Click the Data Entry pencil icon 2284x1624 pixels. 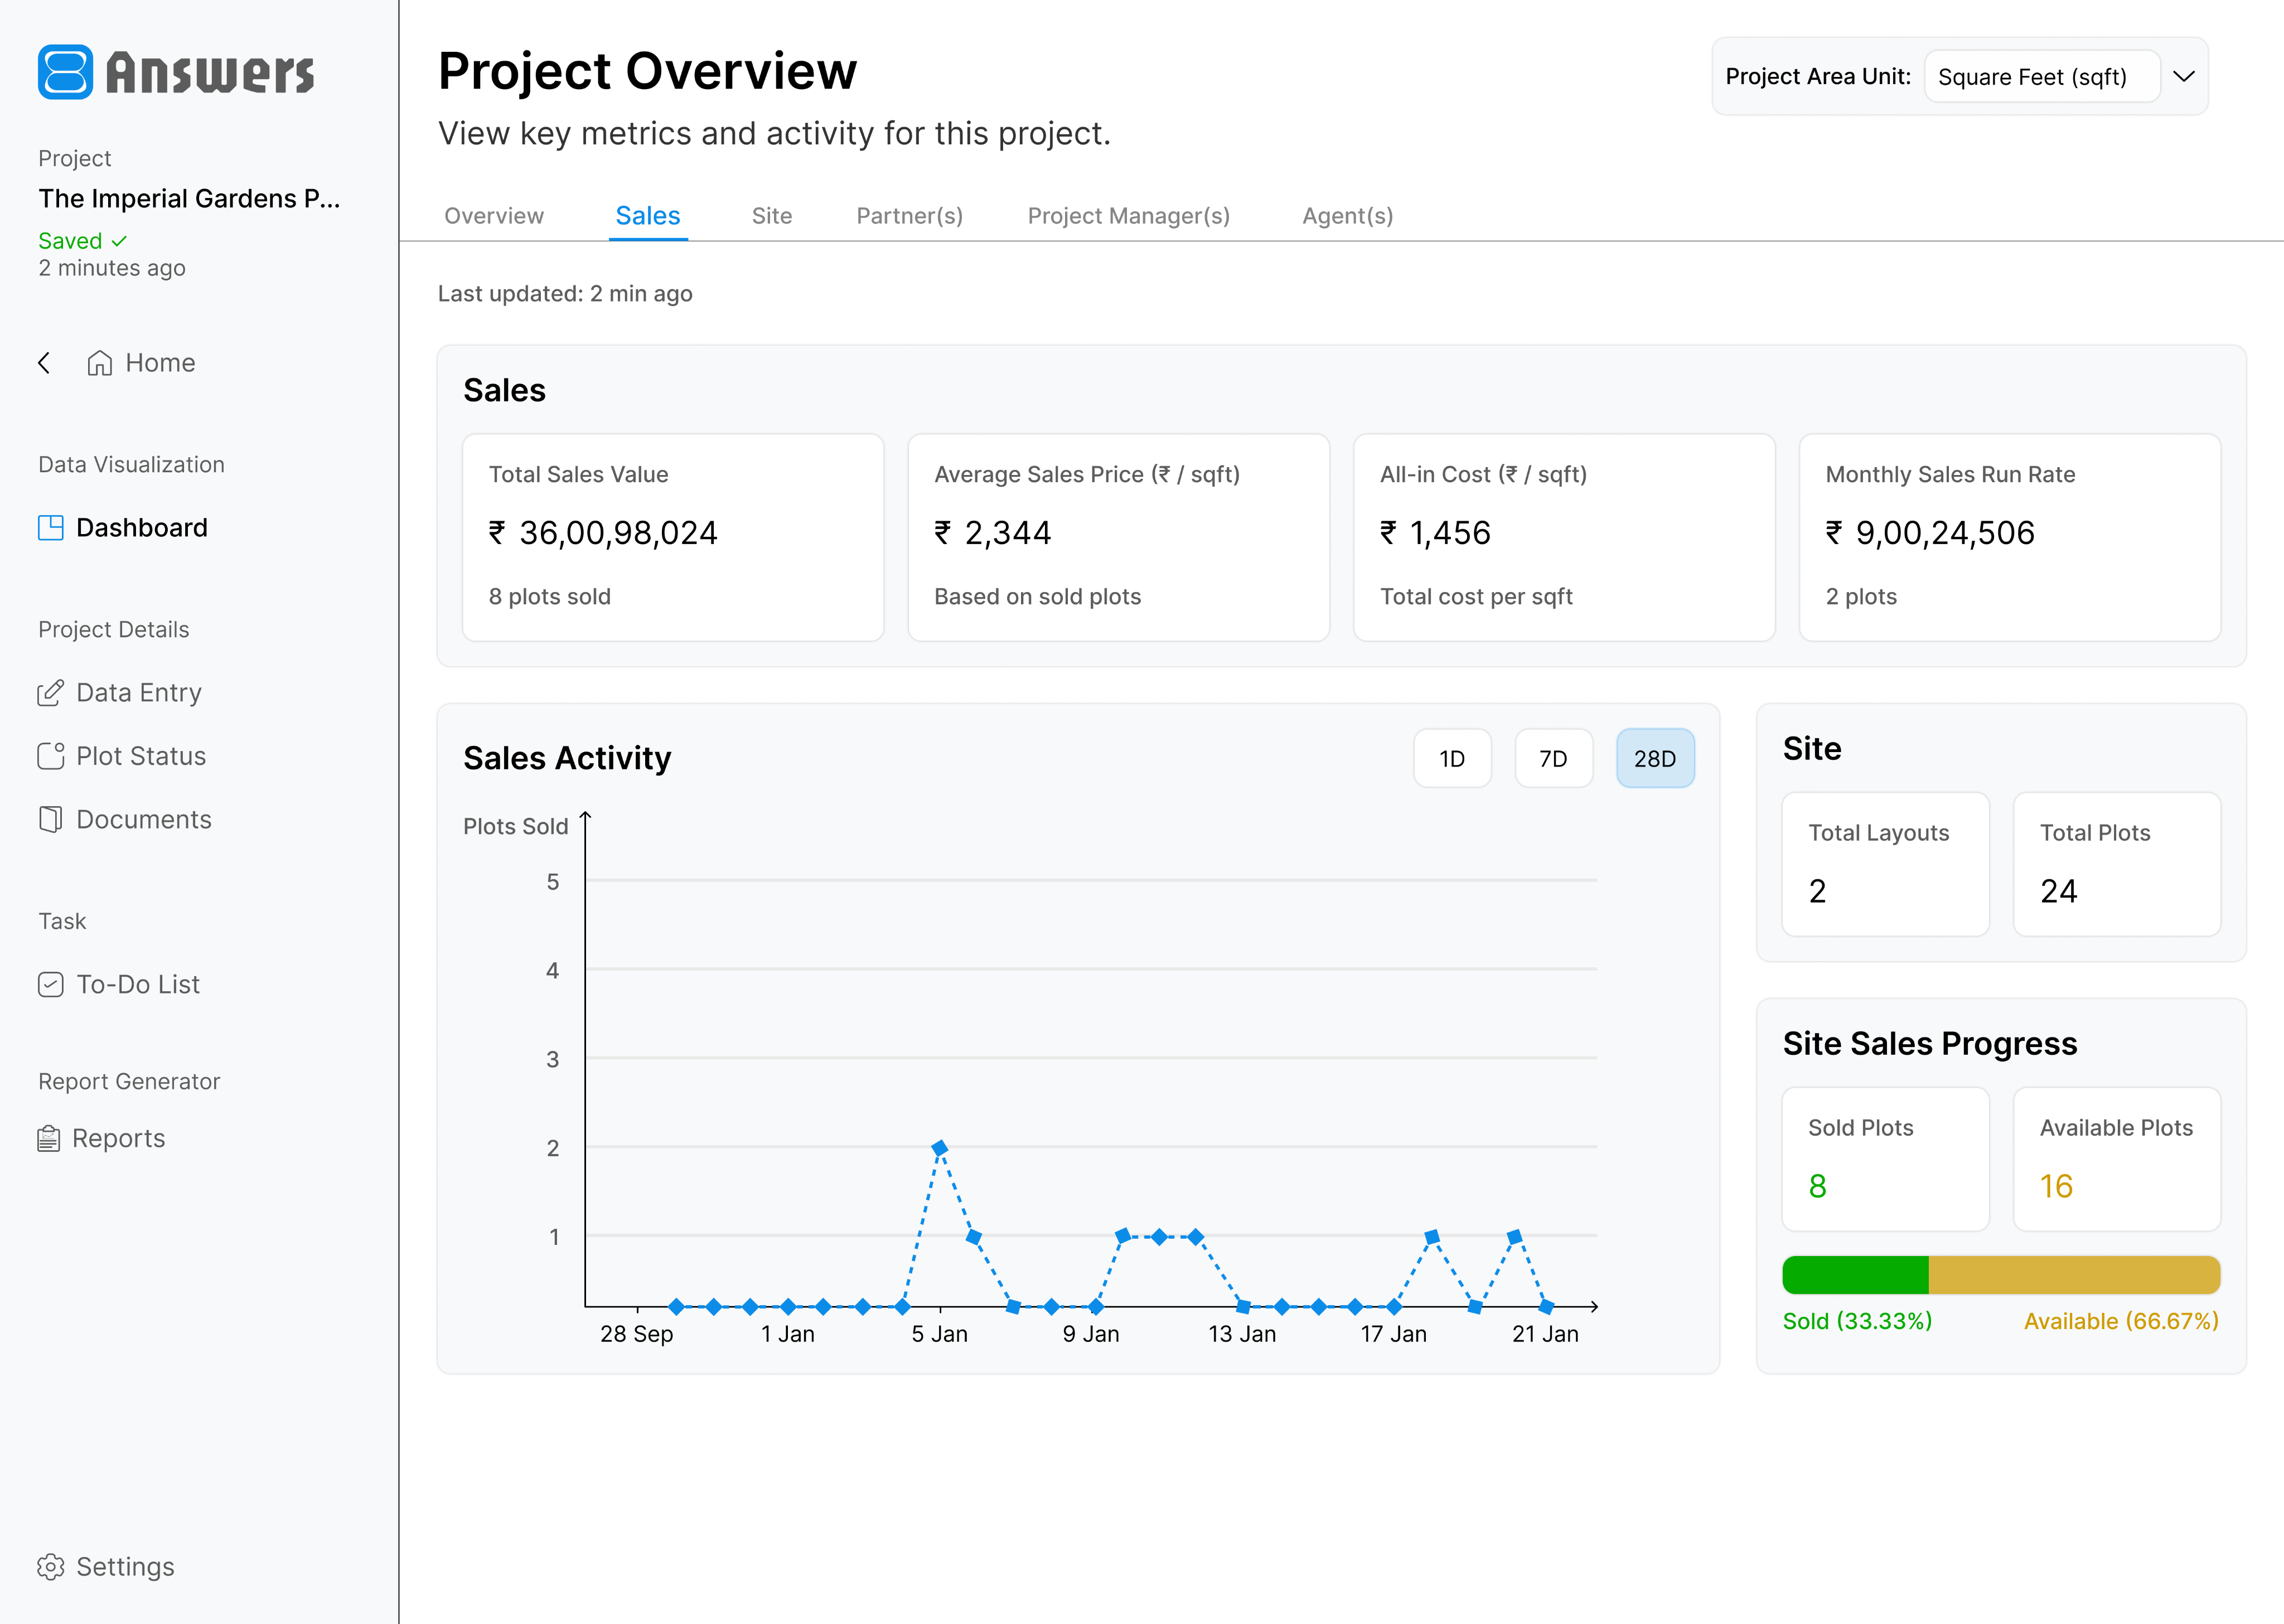tap(51, 693)
